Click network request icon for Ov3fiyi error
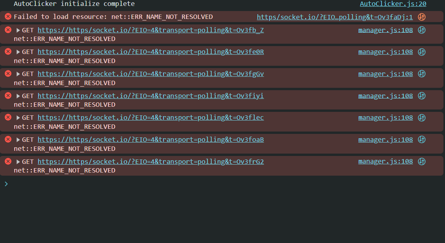The width and height of the screenshot is (445, 243). (422, 96)
